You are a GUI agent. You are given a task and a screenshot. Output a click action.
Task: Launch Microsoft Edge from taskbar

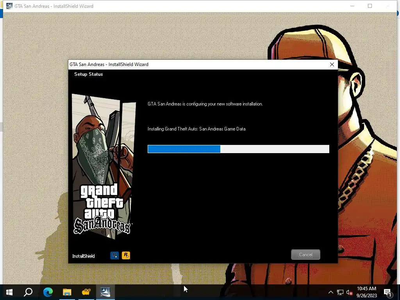[48, 292]
